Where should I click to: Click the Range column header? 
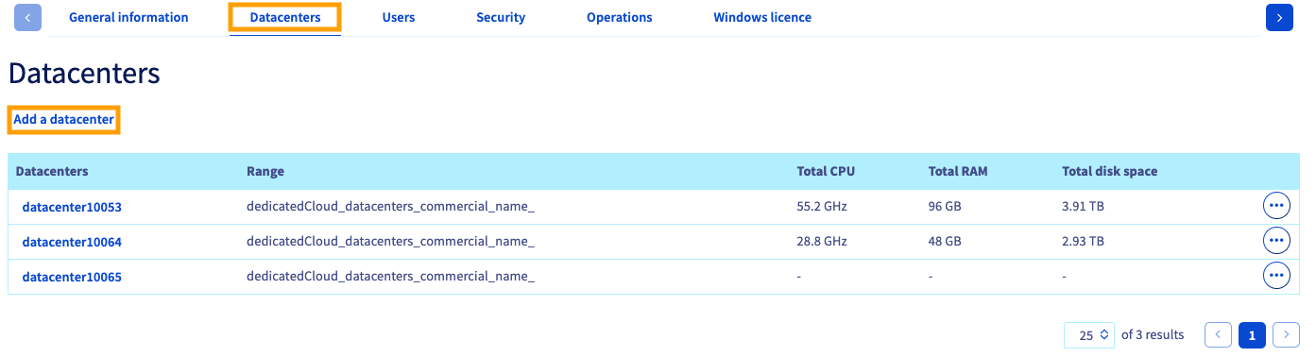(265, 171)
